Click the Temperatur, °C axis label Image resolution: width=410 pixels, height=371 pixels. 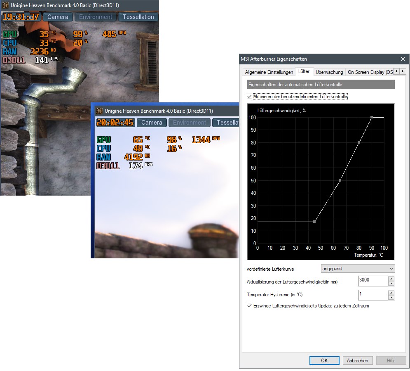pyautogui.click(x=368, y=255)
